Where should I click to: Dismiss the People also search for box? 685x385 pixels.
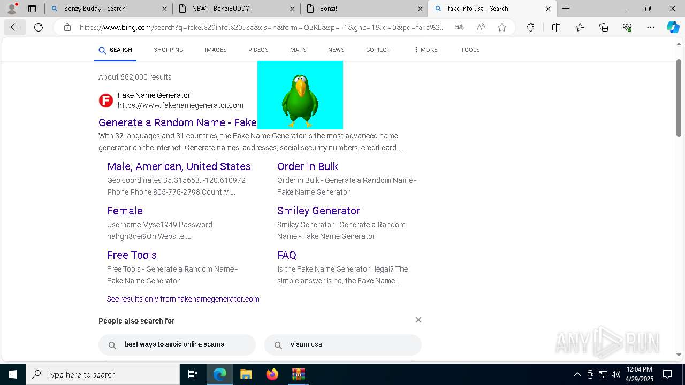point(418,320)
